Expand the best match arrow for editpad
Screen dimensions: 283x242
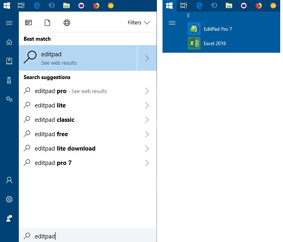[x=147, y=58]
